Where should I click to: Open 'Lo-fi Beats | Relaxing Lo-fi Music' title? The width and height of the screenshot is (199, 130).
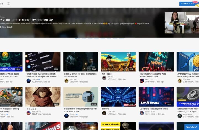154,109
